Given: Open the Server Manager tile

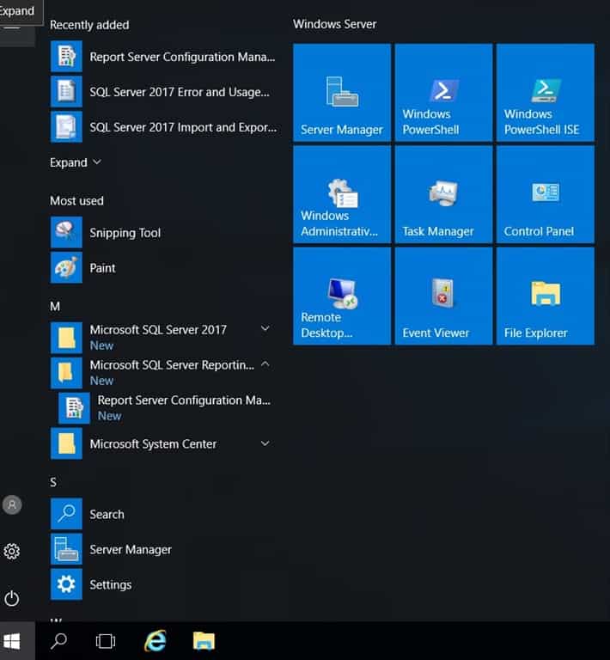Looking at the screenshot, I should 342,92.
